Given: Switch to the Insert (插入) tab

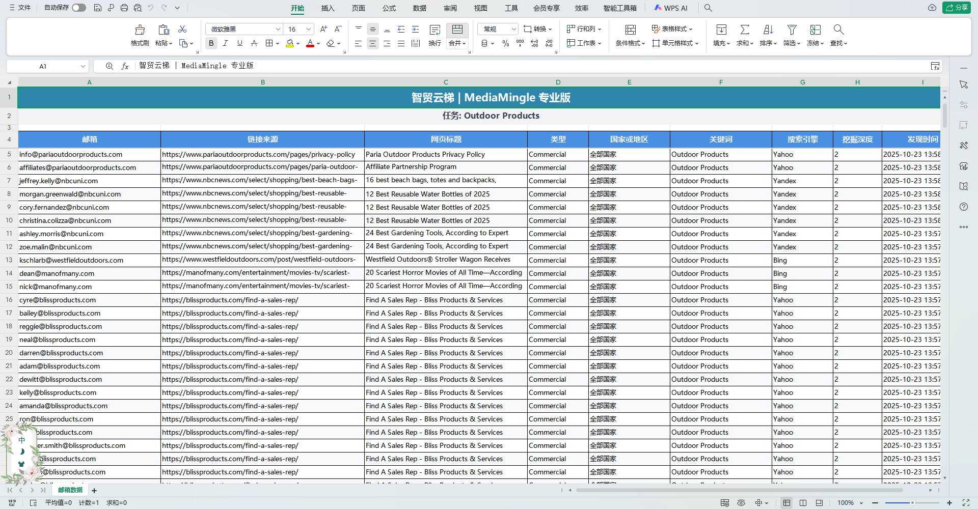Looking at the screenshot, I should point(328,8).
